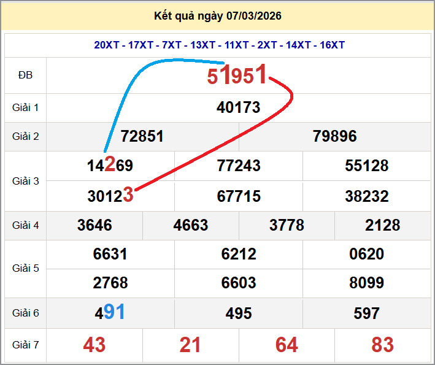Select the Giải 5 number 6603
The width and height of the screenshot is (435, 365).
238,283
